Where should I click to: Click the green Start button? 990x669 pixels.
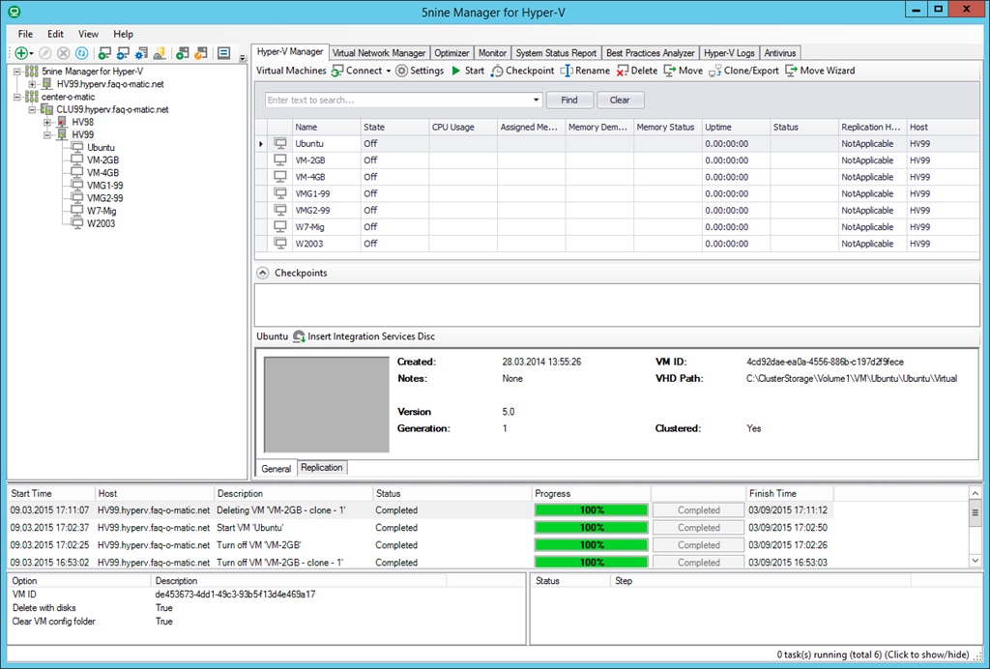pos(468,71)
